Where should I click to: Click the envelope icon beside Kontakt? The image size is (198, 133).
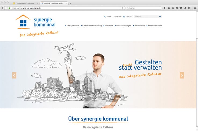(124, 17)
